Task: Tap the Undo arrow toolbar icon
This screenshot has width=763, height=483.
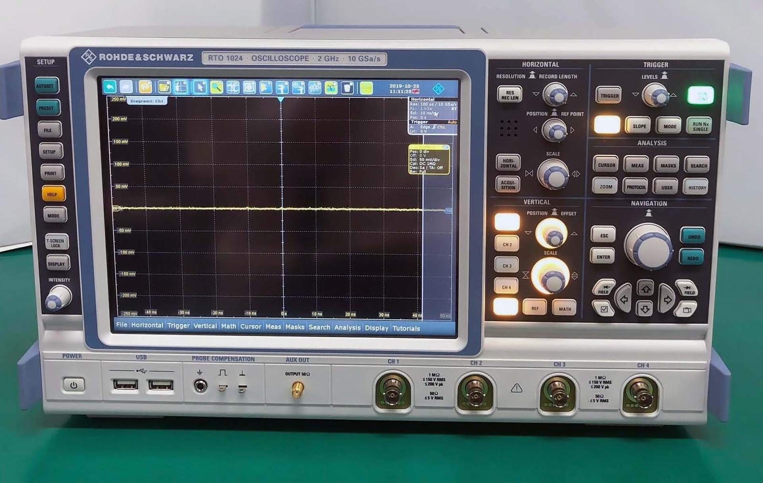Action: click(x=110, y=87)
